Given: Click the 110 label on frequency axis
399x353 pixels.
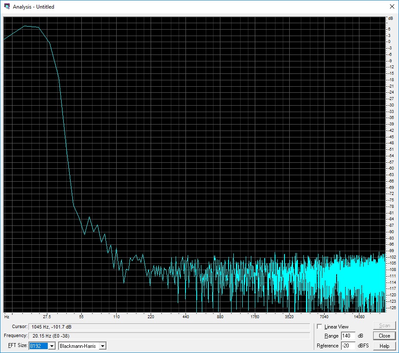Looking at the screenshot, I should point(116,316).
